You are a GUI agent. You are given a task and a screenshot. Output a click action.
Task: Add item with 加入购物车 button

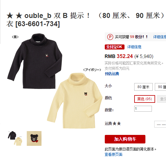click(125, 139)
